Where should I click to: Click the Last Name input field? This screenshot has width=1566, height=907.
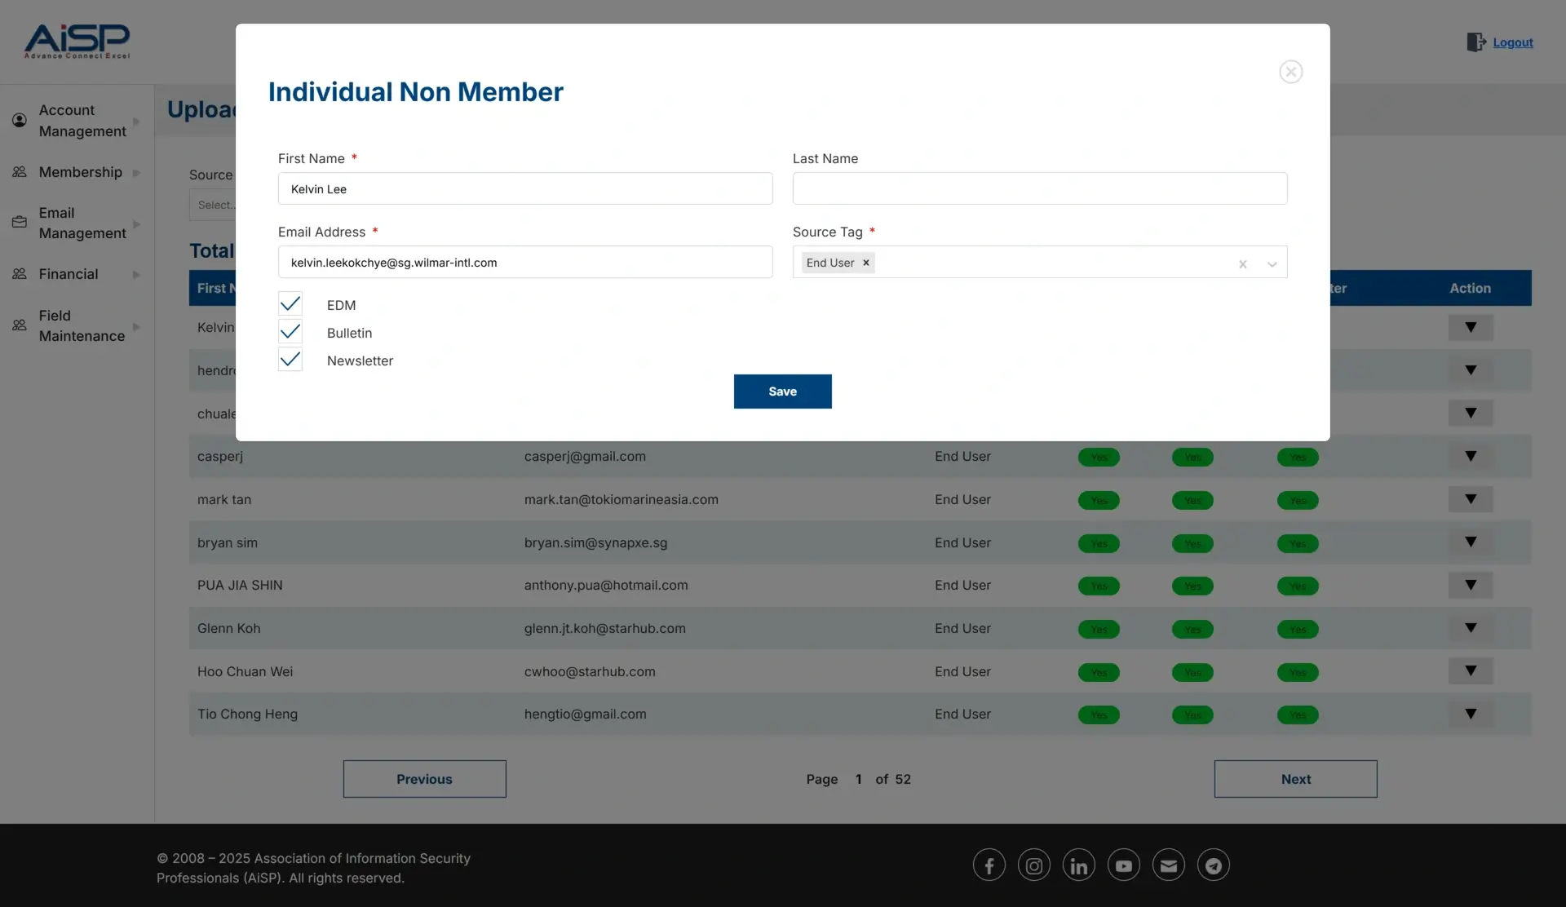coord(1039,188)
